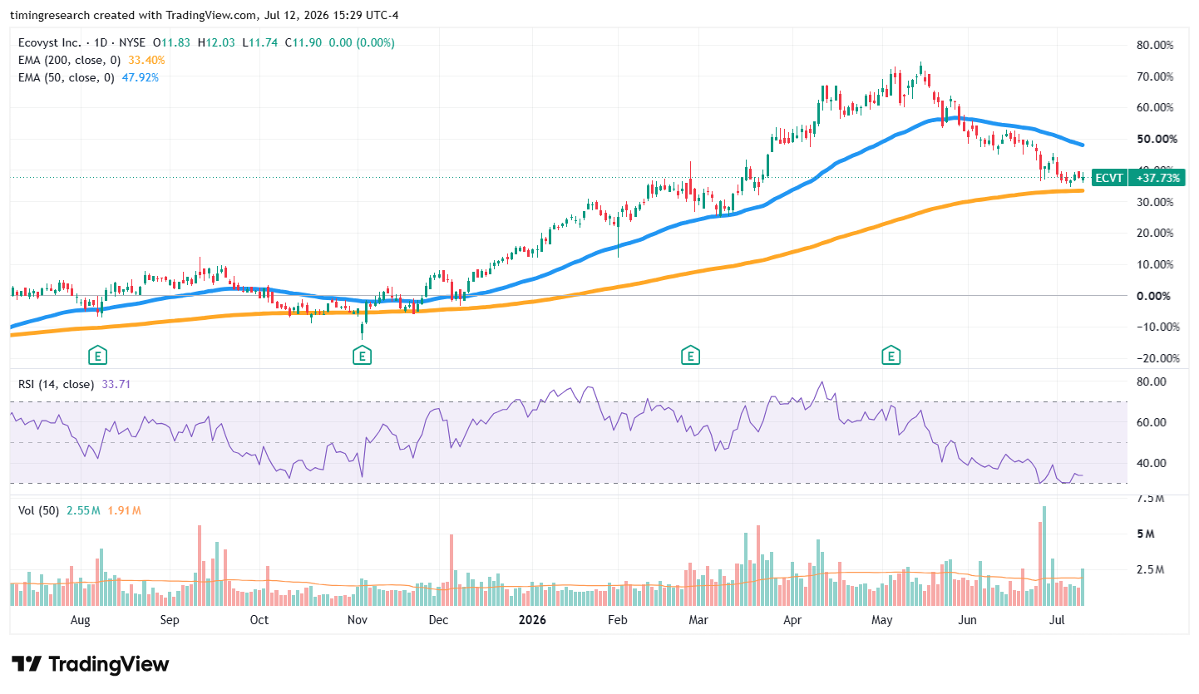
Task: Open the earnings E marker near March
Action: pos(689,357)
